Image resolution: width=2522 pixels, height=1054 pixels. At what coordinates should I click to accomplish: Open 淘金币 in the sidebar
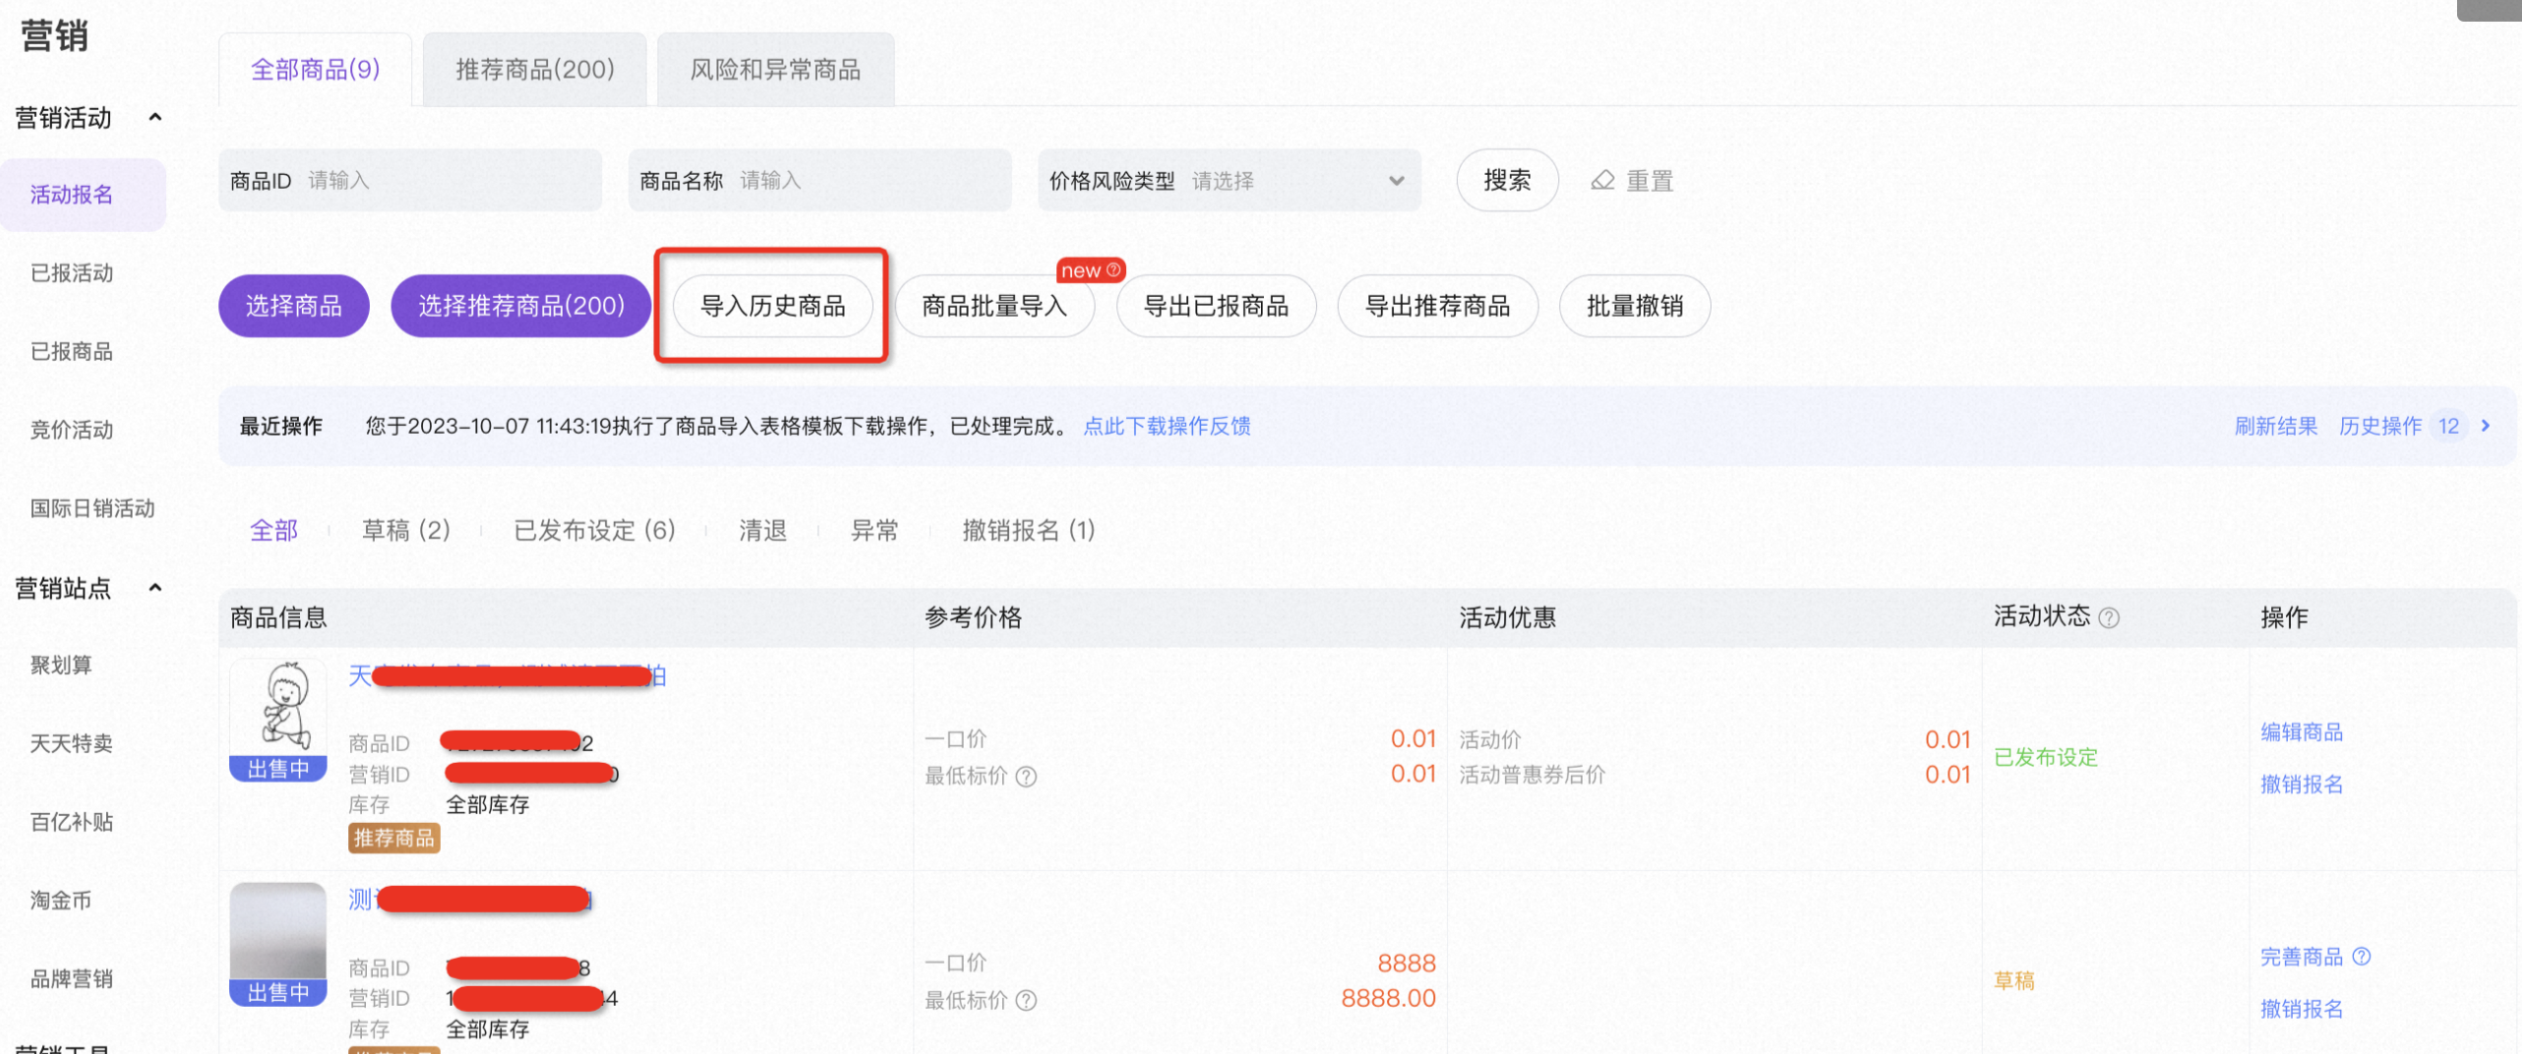61,900
